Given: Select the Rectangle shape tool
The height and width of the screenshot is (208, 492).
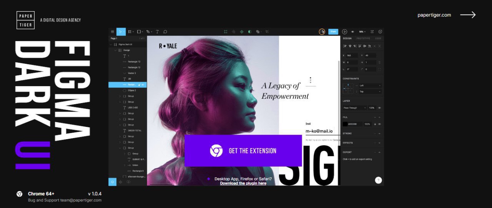Looking at the screenshot, I should 139,32.
